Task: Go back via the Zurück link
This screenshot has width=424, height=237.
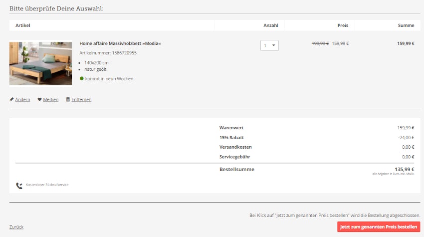Action: 16,227
